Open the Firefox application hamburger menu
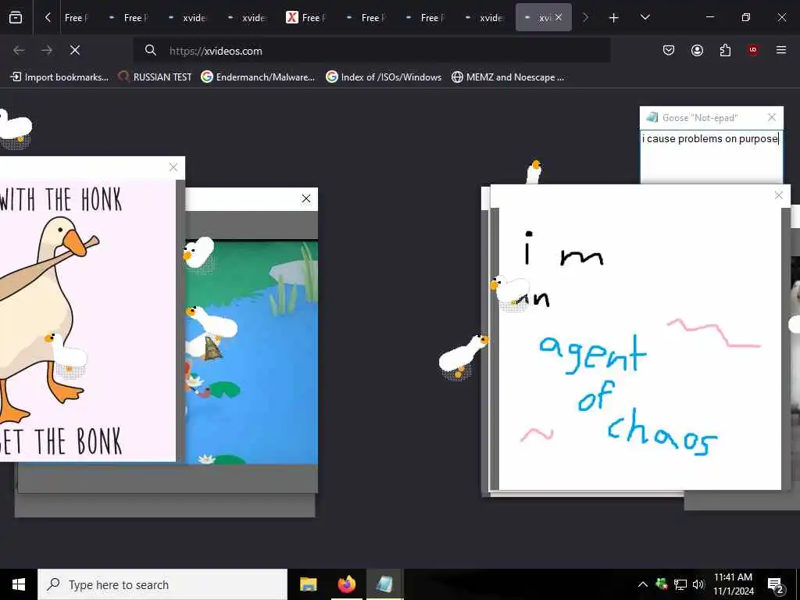Screen dimensions: 800x600 tap(781, 50)
